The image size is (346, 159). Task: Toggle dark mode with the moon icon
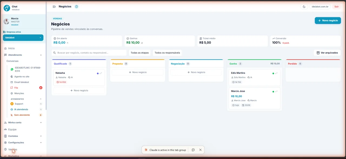[304, 7]
